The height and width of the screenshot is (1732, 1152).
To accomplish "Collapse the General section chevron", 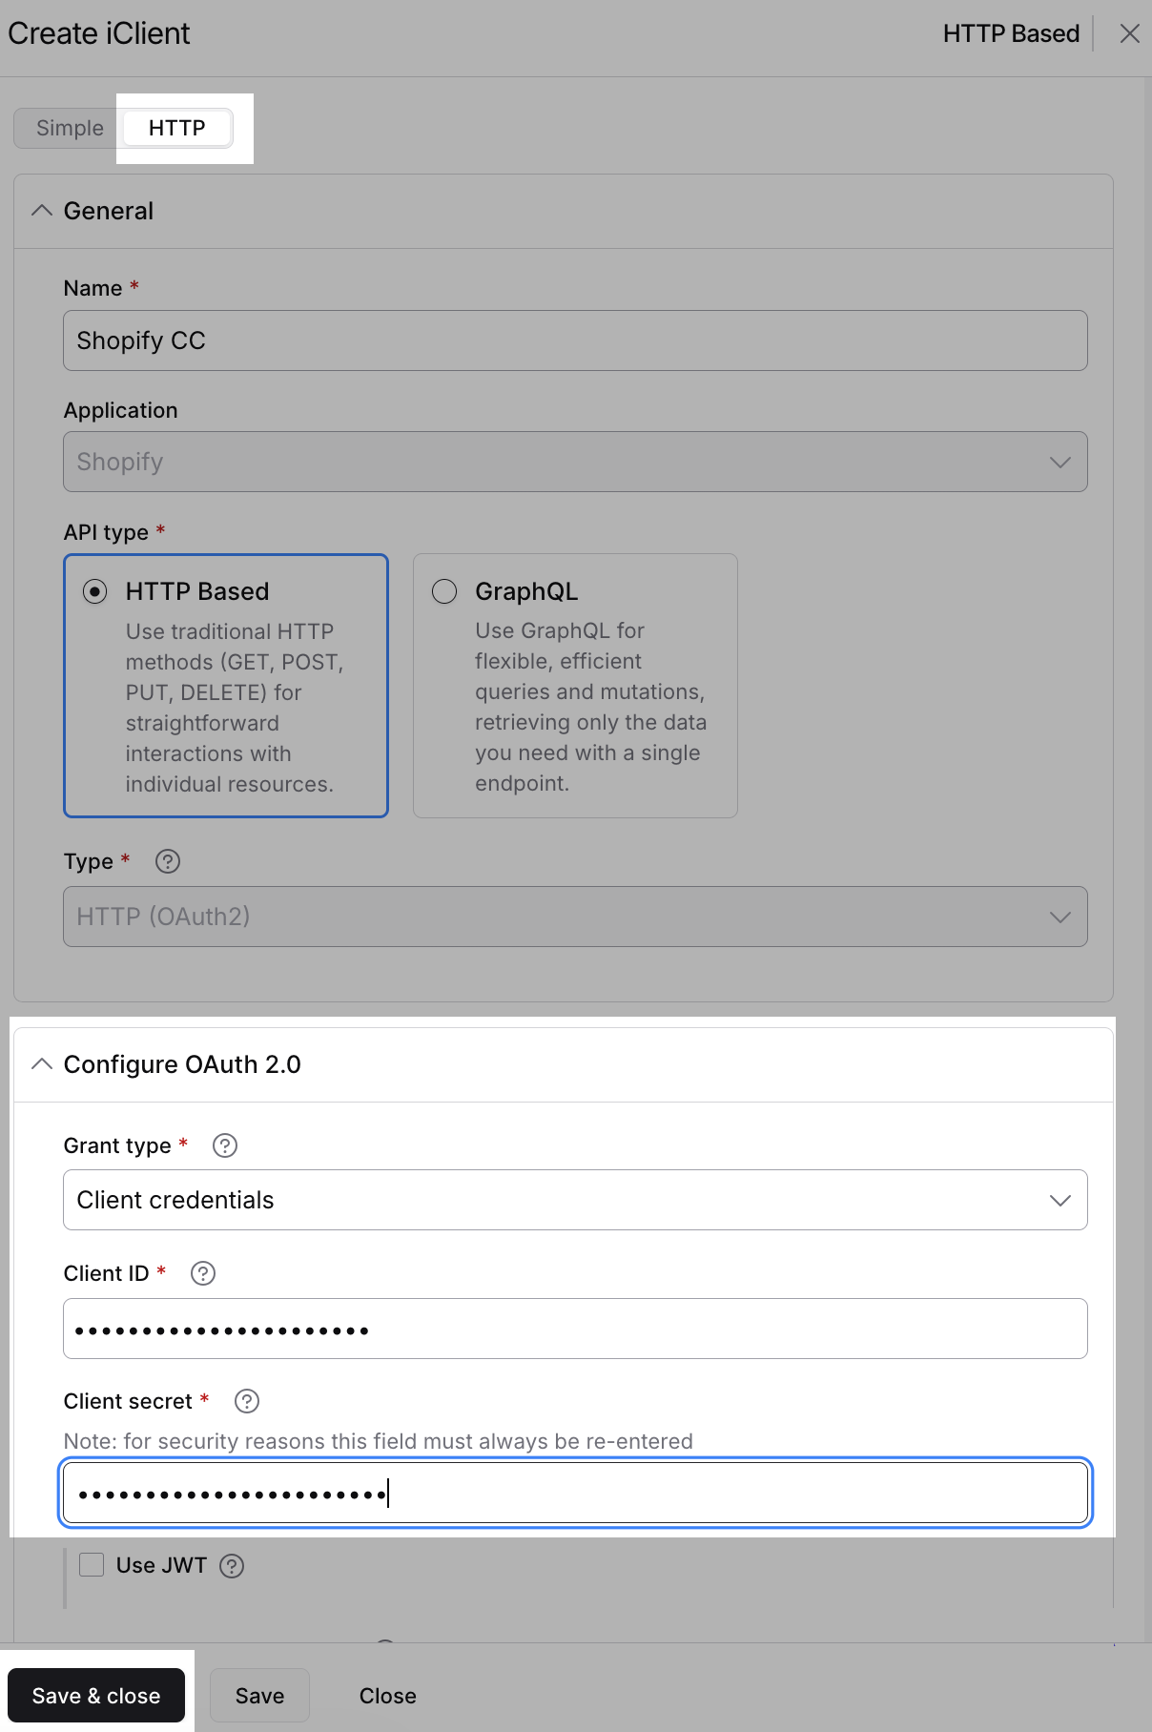I will click(41, 211).
